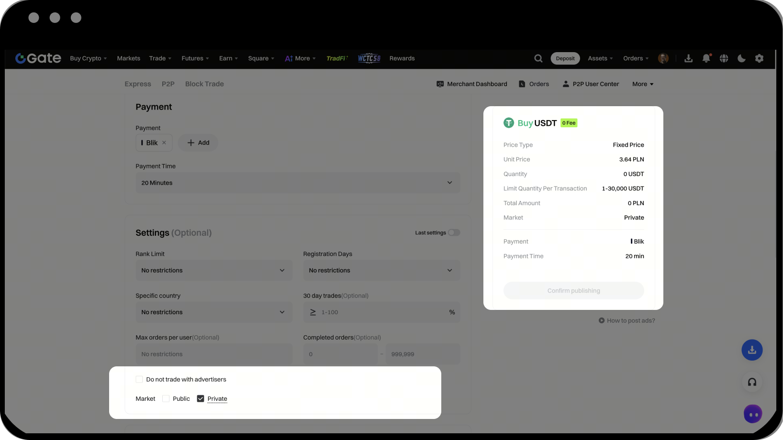Remove the Blik payment method
Screen dimensions: 783x440
pyautogui.click(x=164, y=143)
